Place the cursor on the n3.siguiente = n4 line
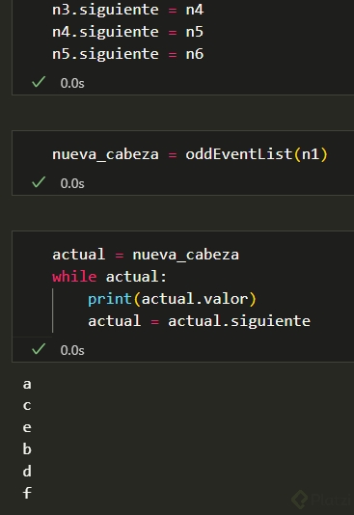 [127, 10]
